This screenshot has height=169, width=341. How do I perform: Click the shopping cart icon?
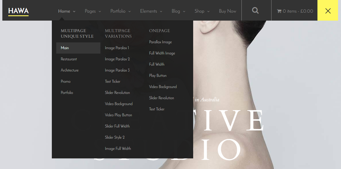click(279, 11)
